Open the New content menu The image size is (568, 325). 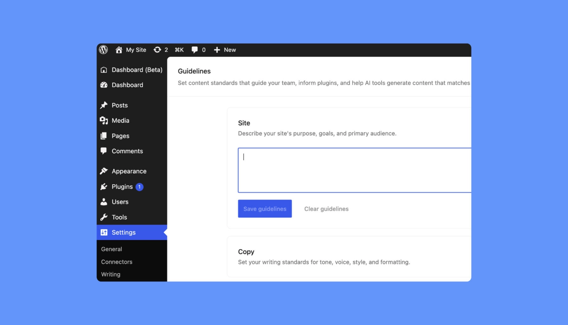click(x=225, y=50)
